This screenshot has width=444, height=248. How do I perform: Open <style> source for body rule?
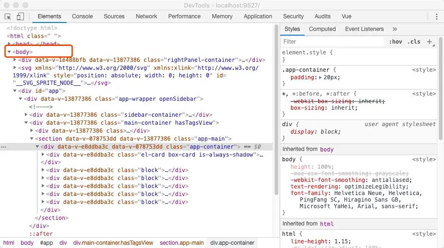(x=424, y=159)
